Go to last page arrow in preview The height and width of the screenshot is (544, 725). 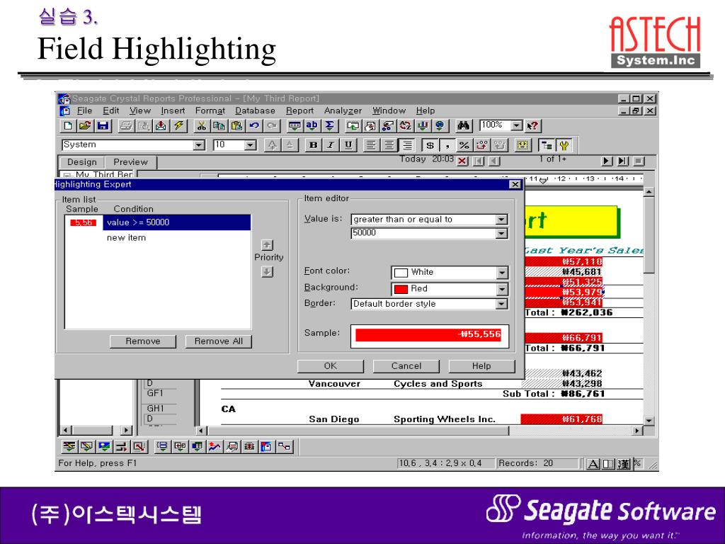[623, 161]
